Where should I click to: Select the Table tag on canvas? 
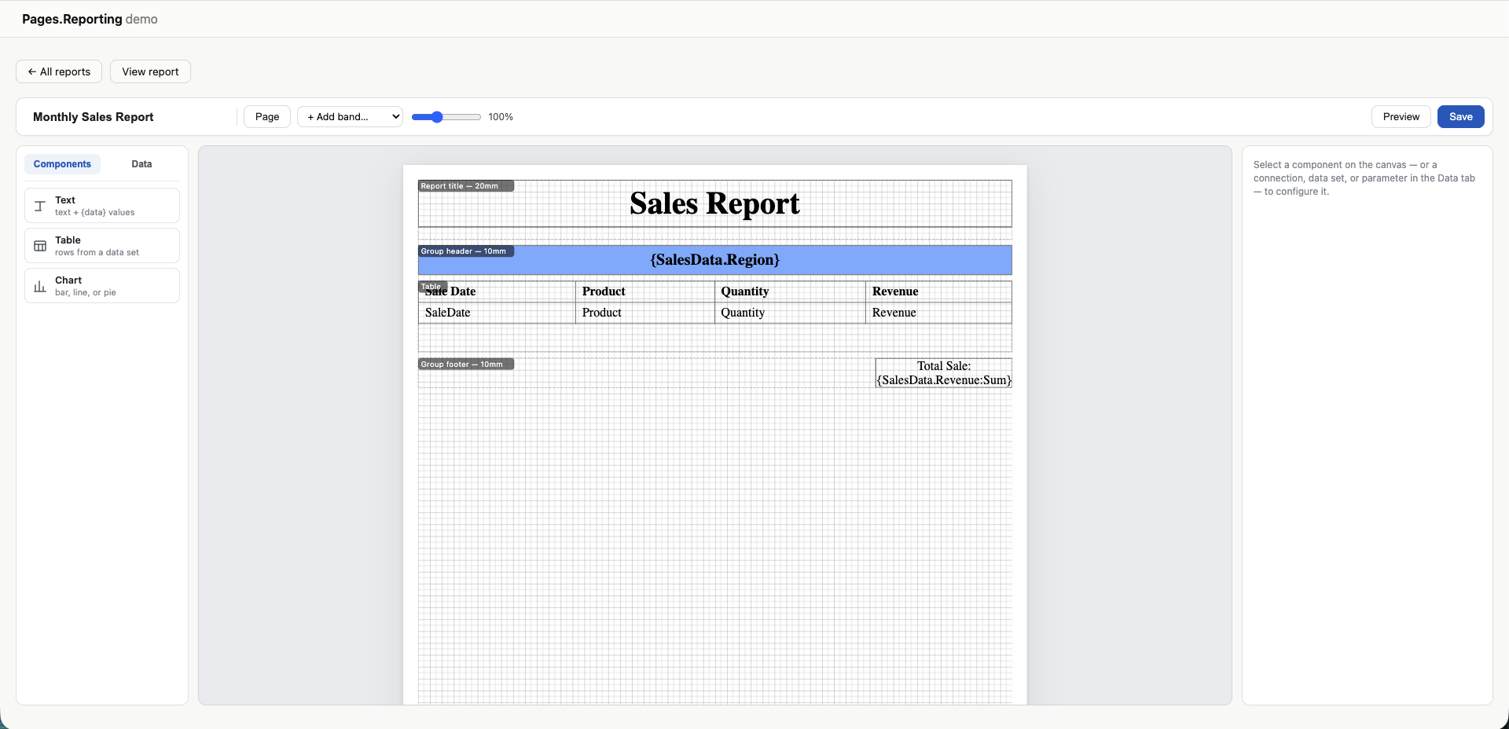(x=432, y=286)
